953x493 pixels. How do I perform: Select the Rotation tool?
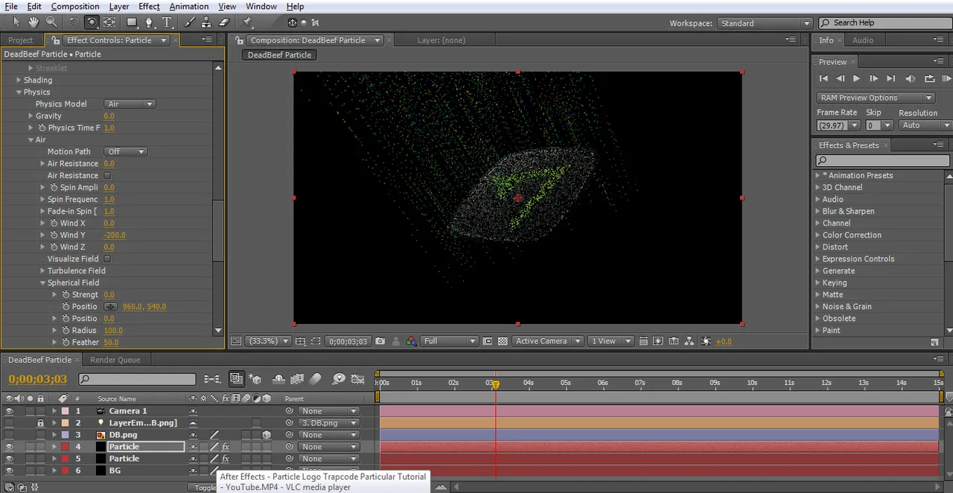74,22
